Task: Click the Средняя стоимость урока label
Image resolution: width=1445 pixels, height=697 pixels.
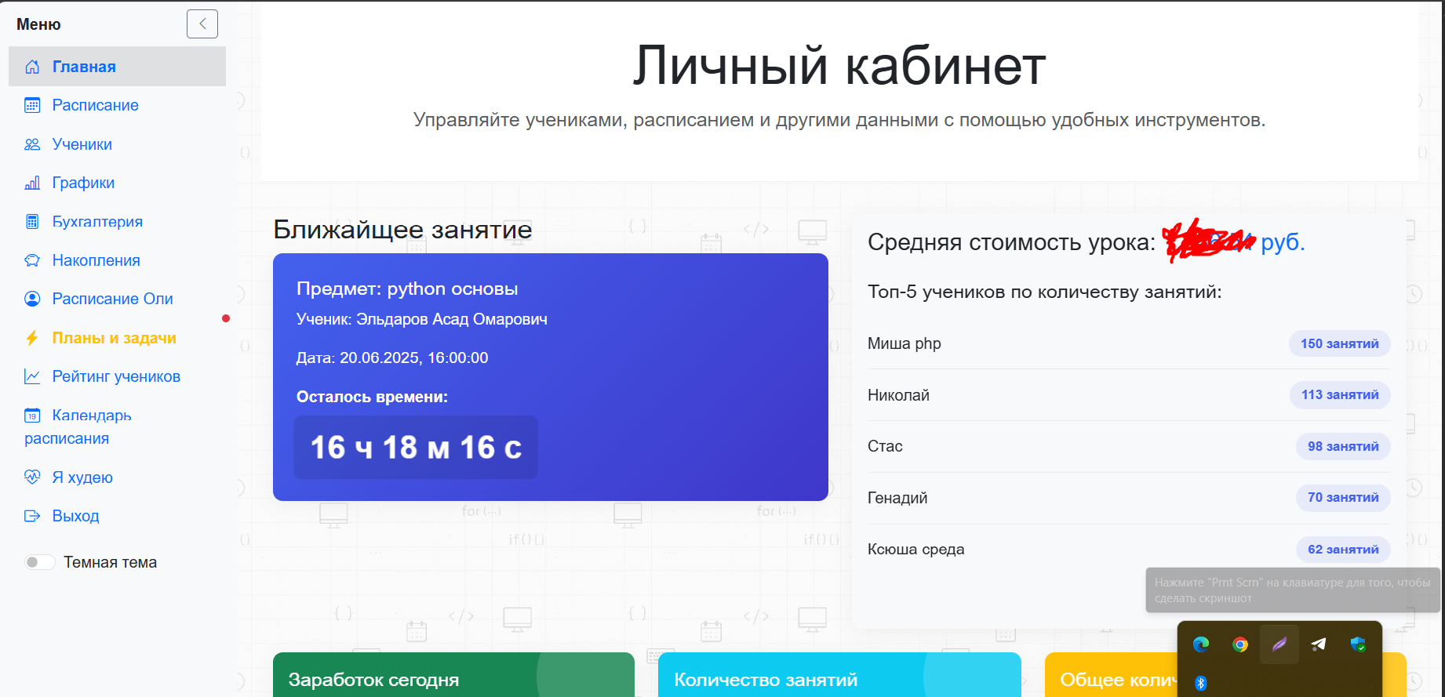Action: pos(1011,242)
